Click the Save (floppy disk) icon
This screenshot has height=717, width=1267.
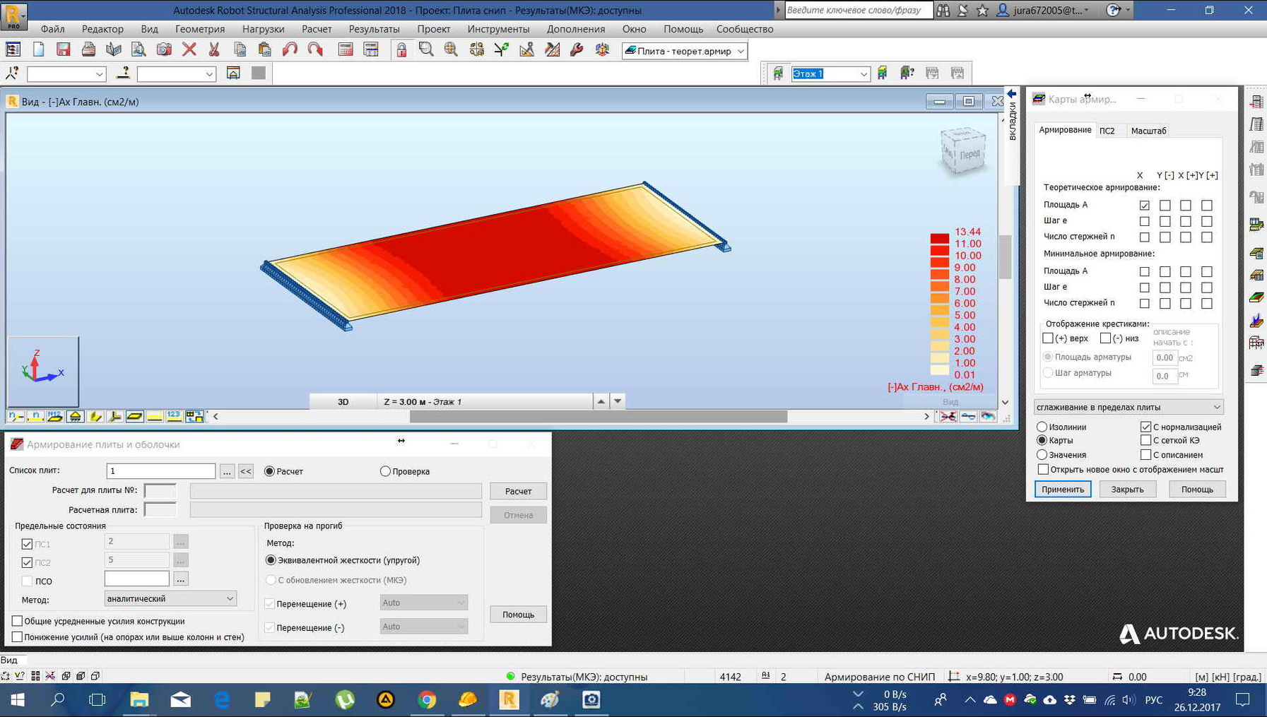pyautogui.click(x=64, y=49)
